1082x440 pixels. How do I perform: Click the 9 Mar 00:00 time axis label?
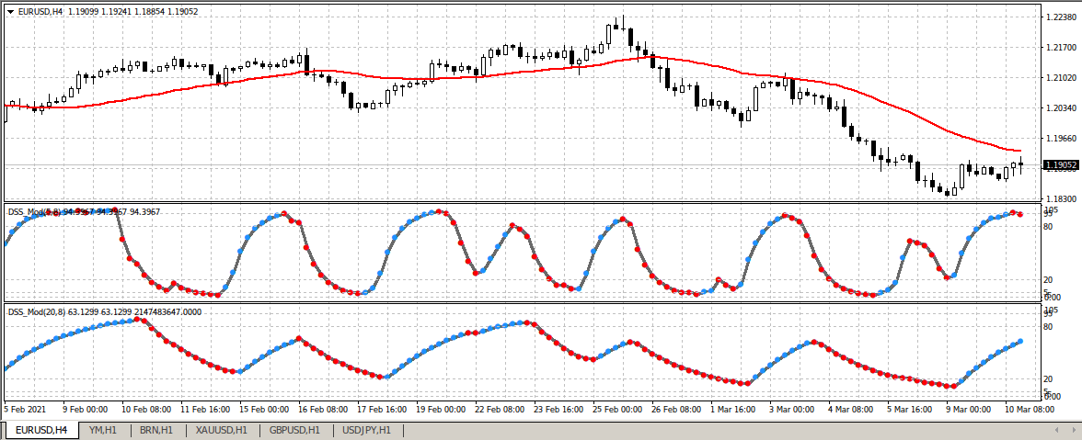[x=967, y=410]
